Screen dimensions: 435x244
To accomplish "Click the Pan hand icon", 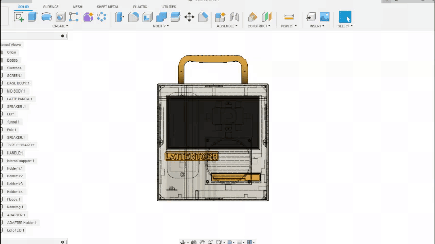I will pos(202,242).
